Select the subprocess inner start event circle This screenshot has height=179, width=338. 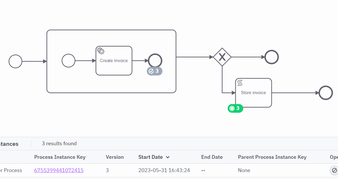pyautogui.click(x=68, y=61)
